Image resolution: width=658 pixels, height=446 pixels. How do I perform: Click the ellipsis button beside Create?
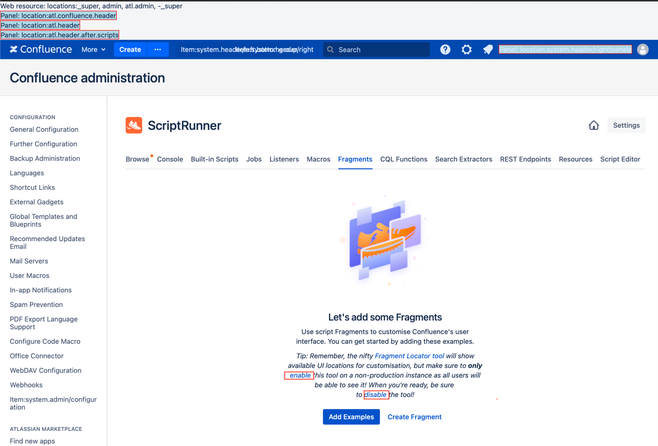pyautogui.click(x=158, y=49)
